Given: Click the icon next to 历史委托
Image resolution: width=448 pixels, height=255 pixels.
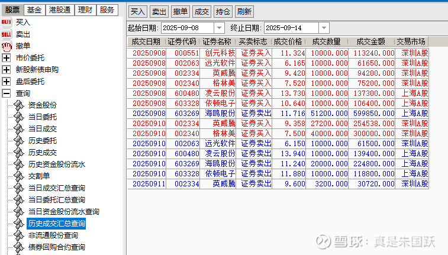Looking at the screenshot, I should [x=19, y=141].
